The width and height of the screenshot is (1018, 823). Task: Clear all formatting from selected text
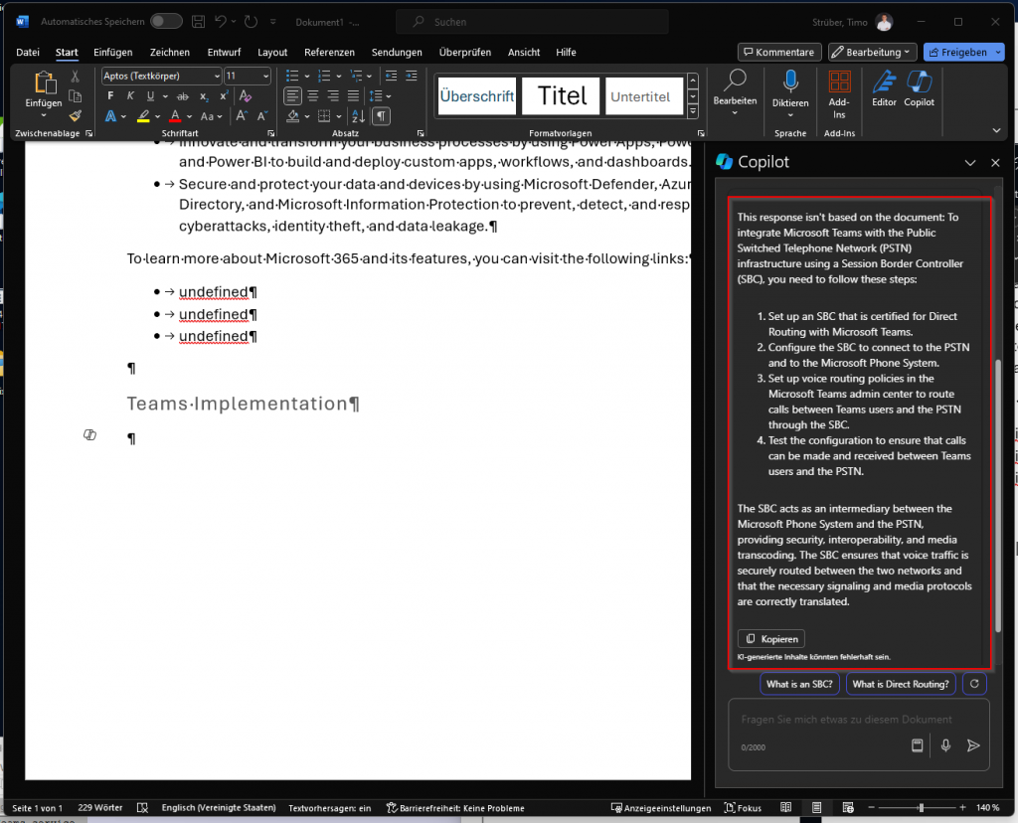(x=245, y=96)
